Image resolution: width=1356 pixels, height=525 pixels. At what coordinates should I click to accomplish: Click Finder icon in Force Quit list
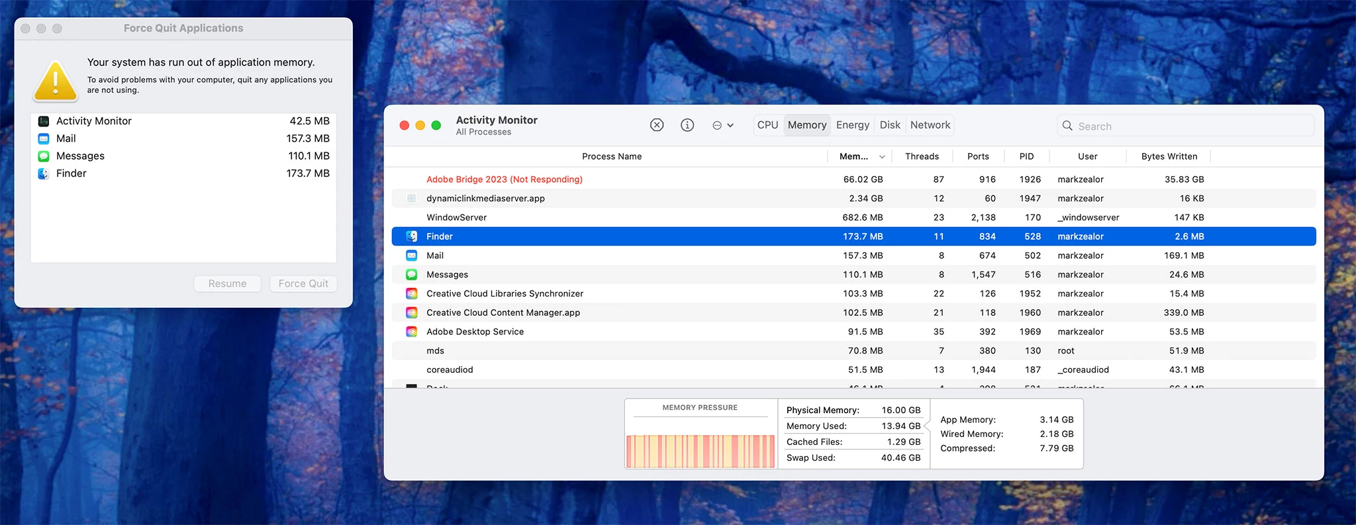pos(44,173)
